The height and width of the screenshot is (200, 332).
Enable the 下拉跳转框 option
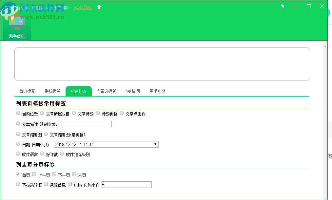[18, 184]
